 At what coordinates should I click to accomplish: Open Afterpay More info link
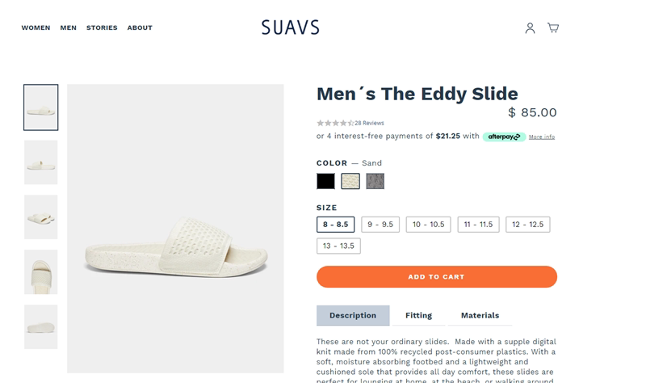click(x=542, y=137)
